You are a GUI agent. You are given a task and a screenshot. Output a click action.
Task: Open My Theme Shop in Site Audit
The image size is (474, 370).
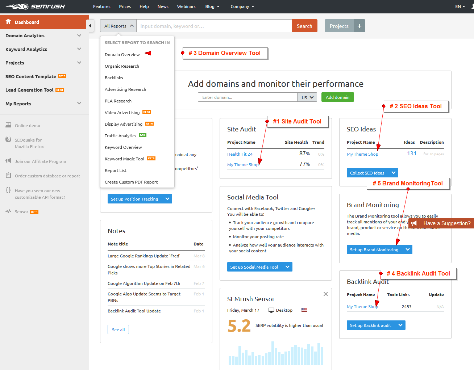(243, 165)
